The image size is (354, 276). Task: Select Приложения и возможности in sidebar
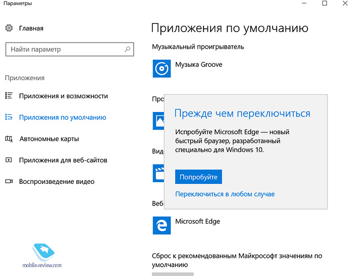(x=64, y=96)
